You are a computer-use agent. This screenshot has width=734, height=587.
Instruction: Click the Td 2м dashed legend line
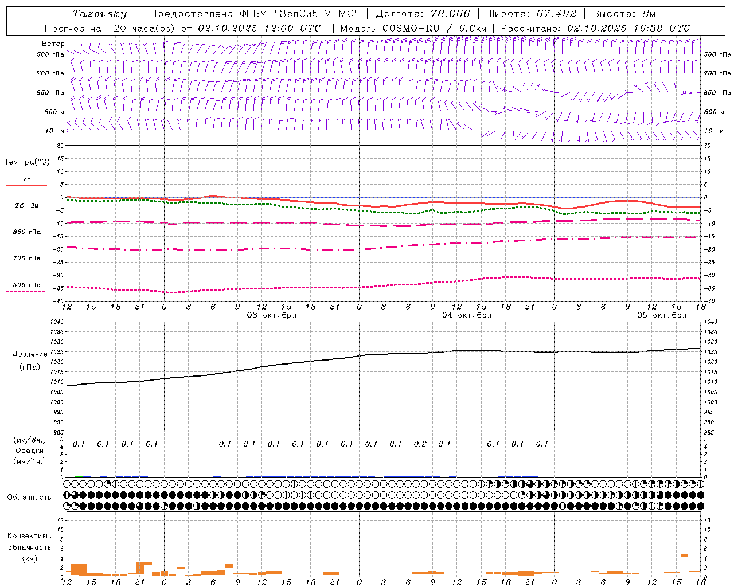point(26,212)
